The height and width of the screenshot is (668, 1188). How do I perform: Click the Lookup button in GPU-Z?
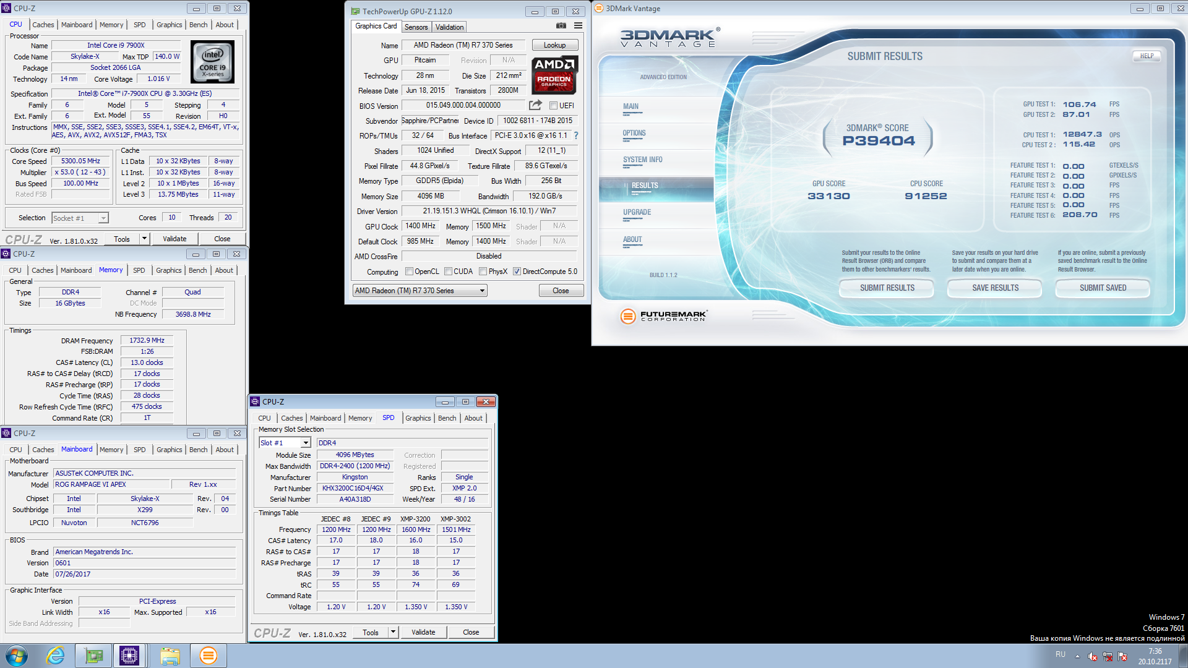pos(554,45)
